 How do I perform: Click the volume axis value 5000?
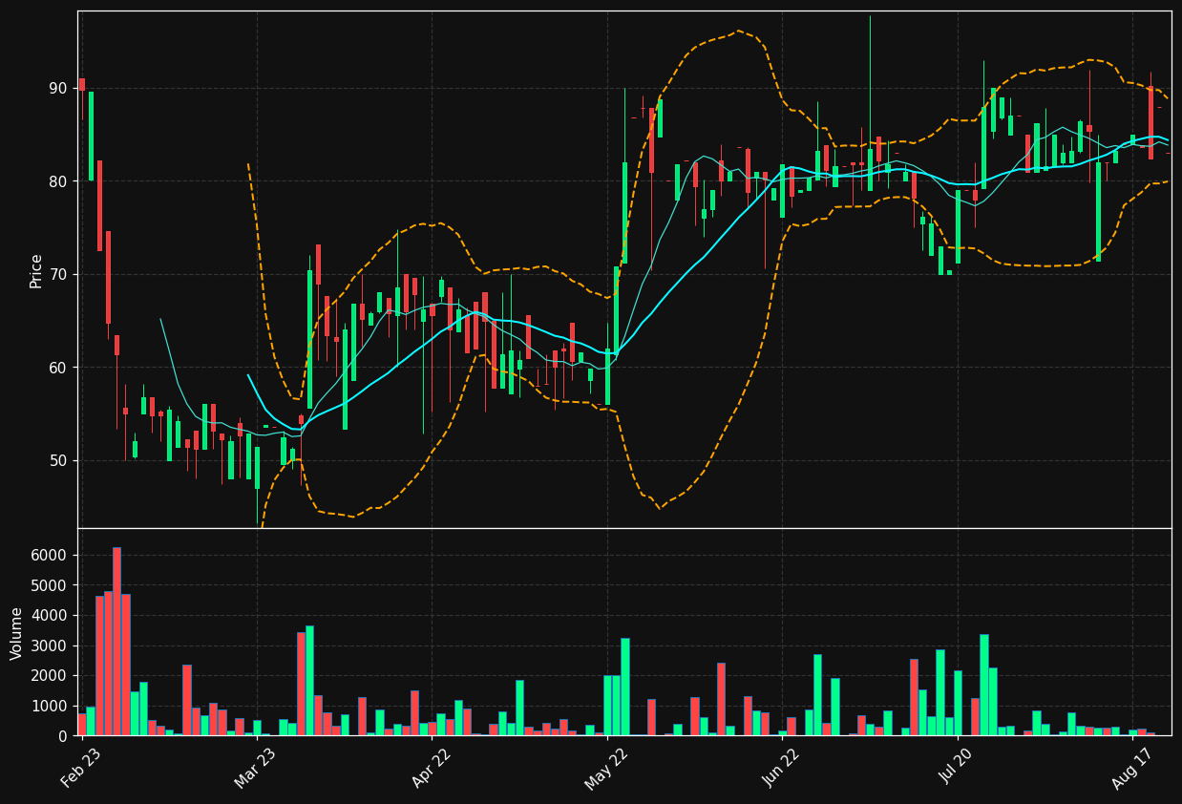click(50, 585)
